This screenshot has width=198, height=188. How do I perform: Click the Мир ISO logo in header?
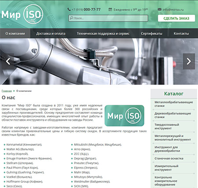[22, 14]
